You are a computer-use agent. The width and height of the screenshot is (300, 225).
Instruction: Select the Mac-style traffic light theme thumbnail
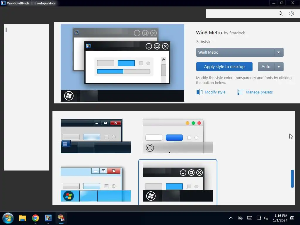click(x=178, y=136)
